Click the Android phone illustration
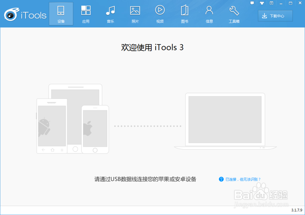 tap(52, 126)
